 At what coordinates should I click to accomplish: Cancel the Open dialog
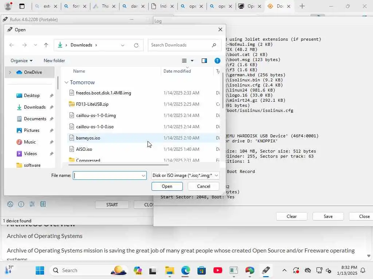tap(203, 186)
